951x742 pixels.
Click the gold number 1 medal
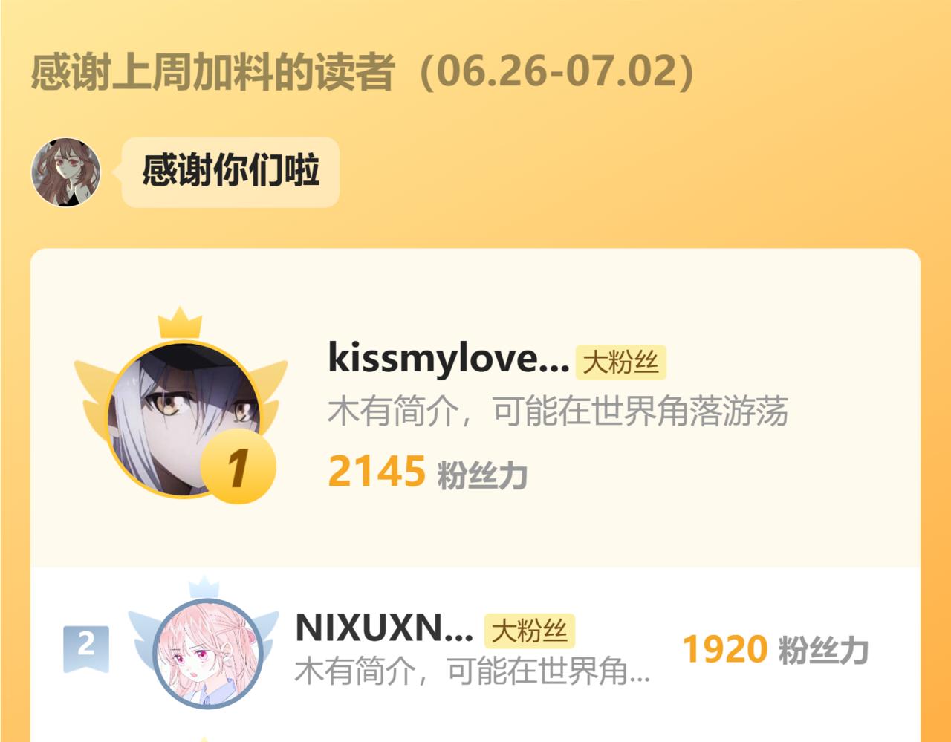238,466
